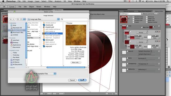
Task: Open Panels menu in Invigorator window
Action: click(39, 7)
